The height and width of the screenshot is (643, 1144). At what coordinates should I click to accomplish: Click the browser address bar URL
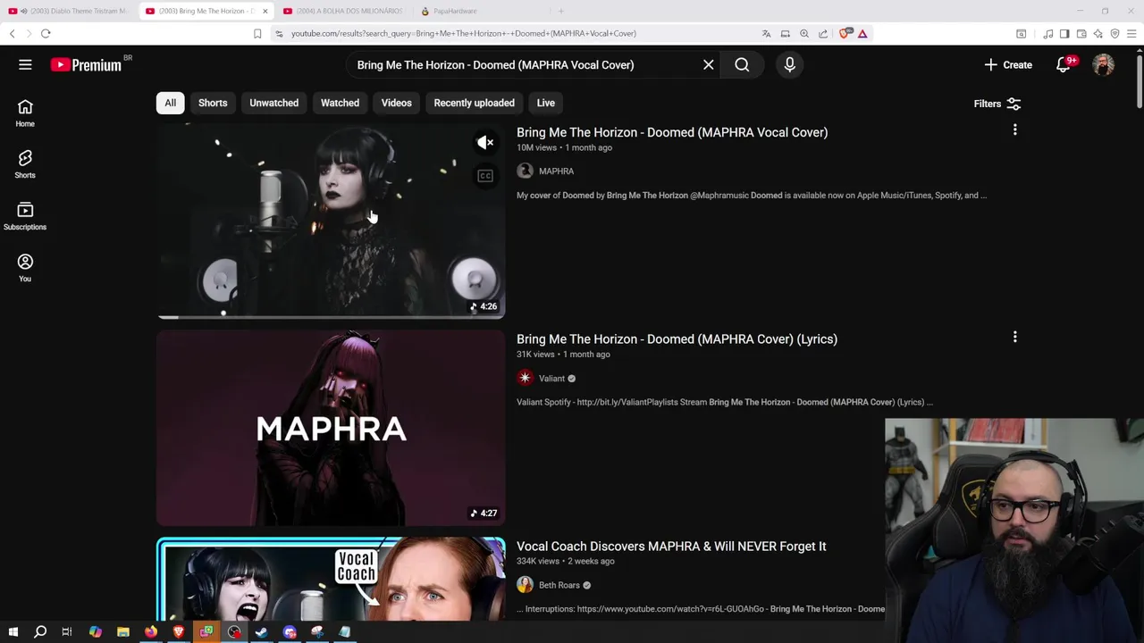[x=464, y=33]
